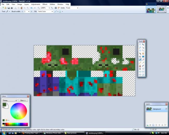Click the Undo arrow icon
Viewport: 169px width, 135px height.
point(31,8)
